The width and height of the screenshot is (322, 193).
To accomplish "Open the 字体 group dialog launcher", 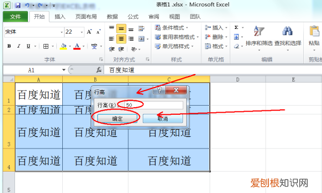I will click(x=101, y=60).
